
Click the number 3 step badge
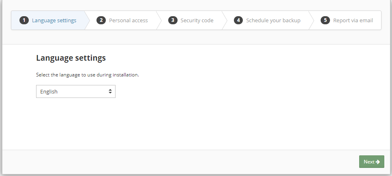click(173, 20)
